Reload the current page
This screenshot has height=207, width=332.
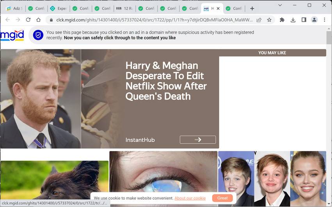coord(28,20)
